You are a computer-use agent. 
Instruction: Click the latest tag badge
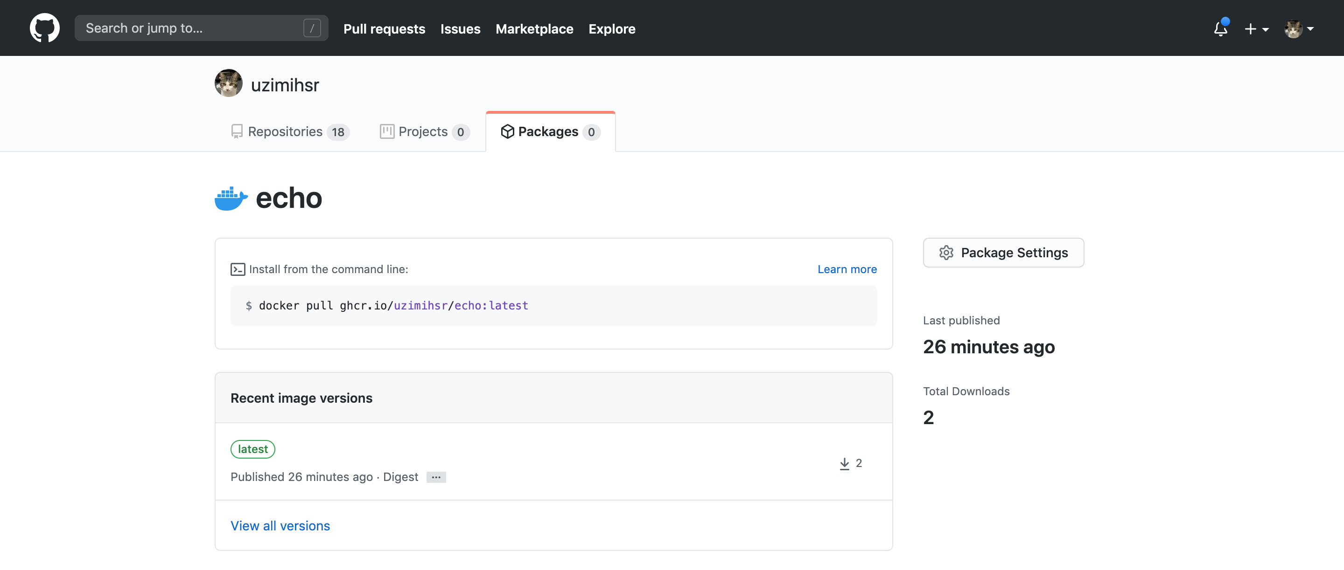pyautogui.click(x=252, y=449)
